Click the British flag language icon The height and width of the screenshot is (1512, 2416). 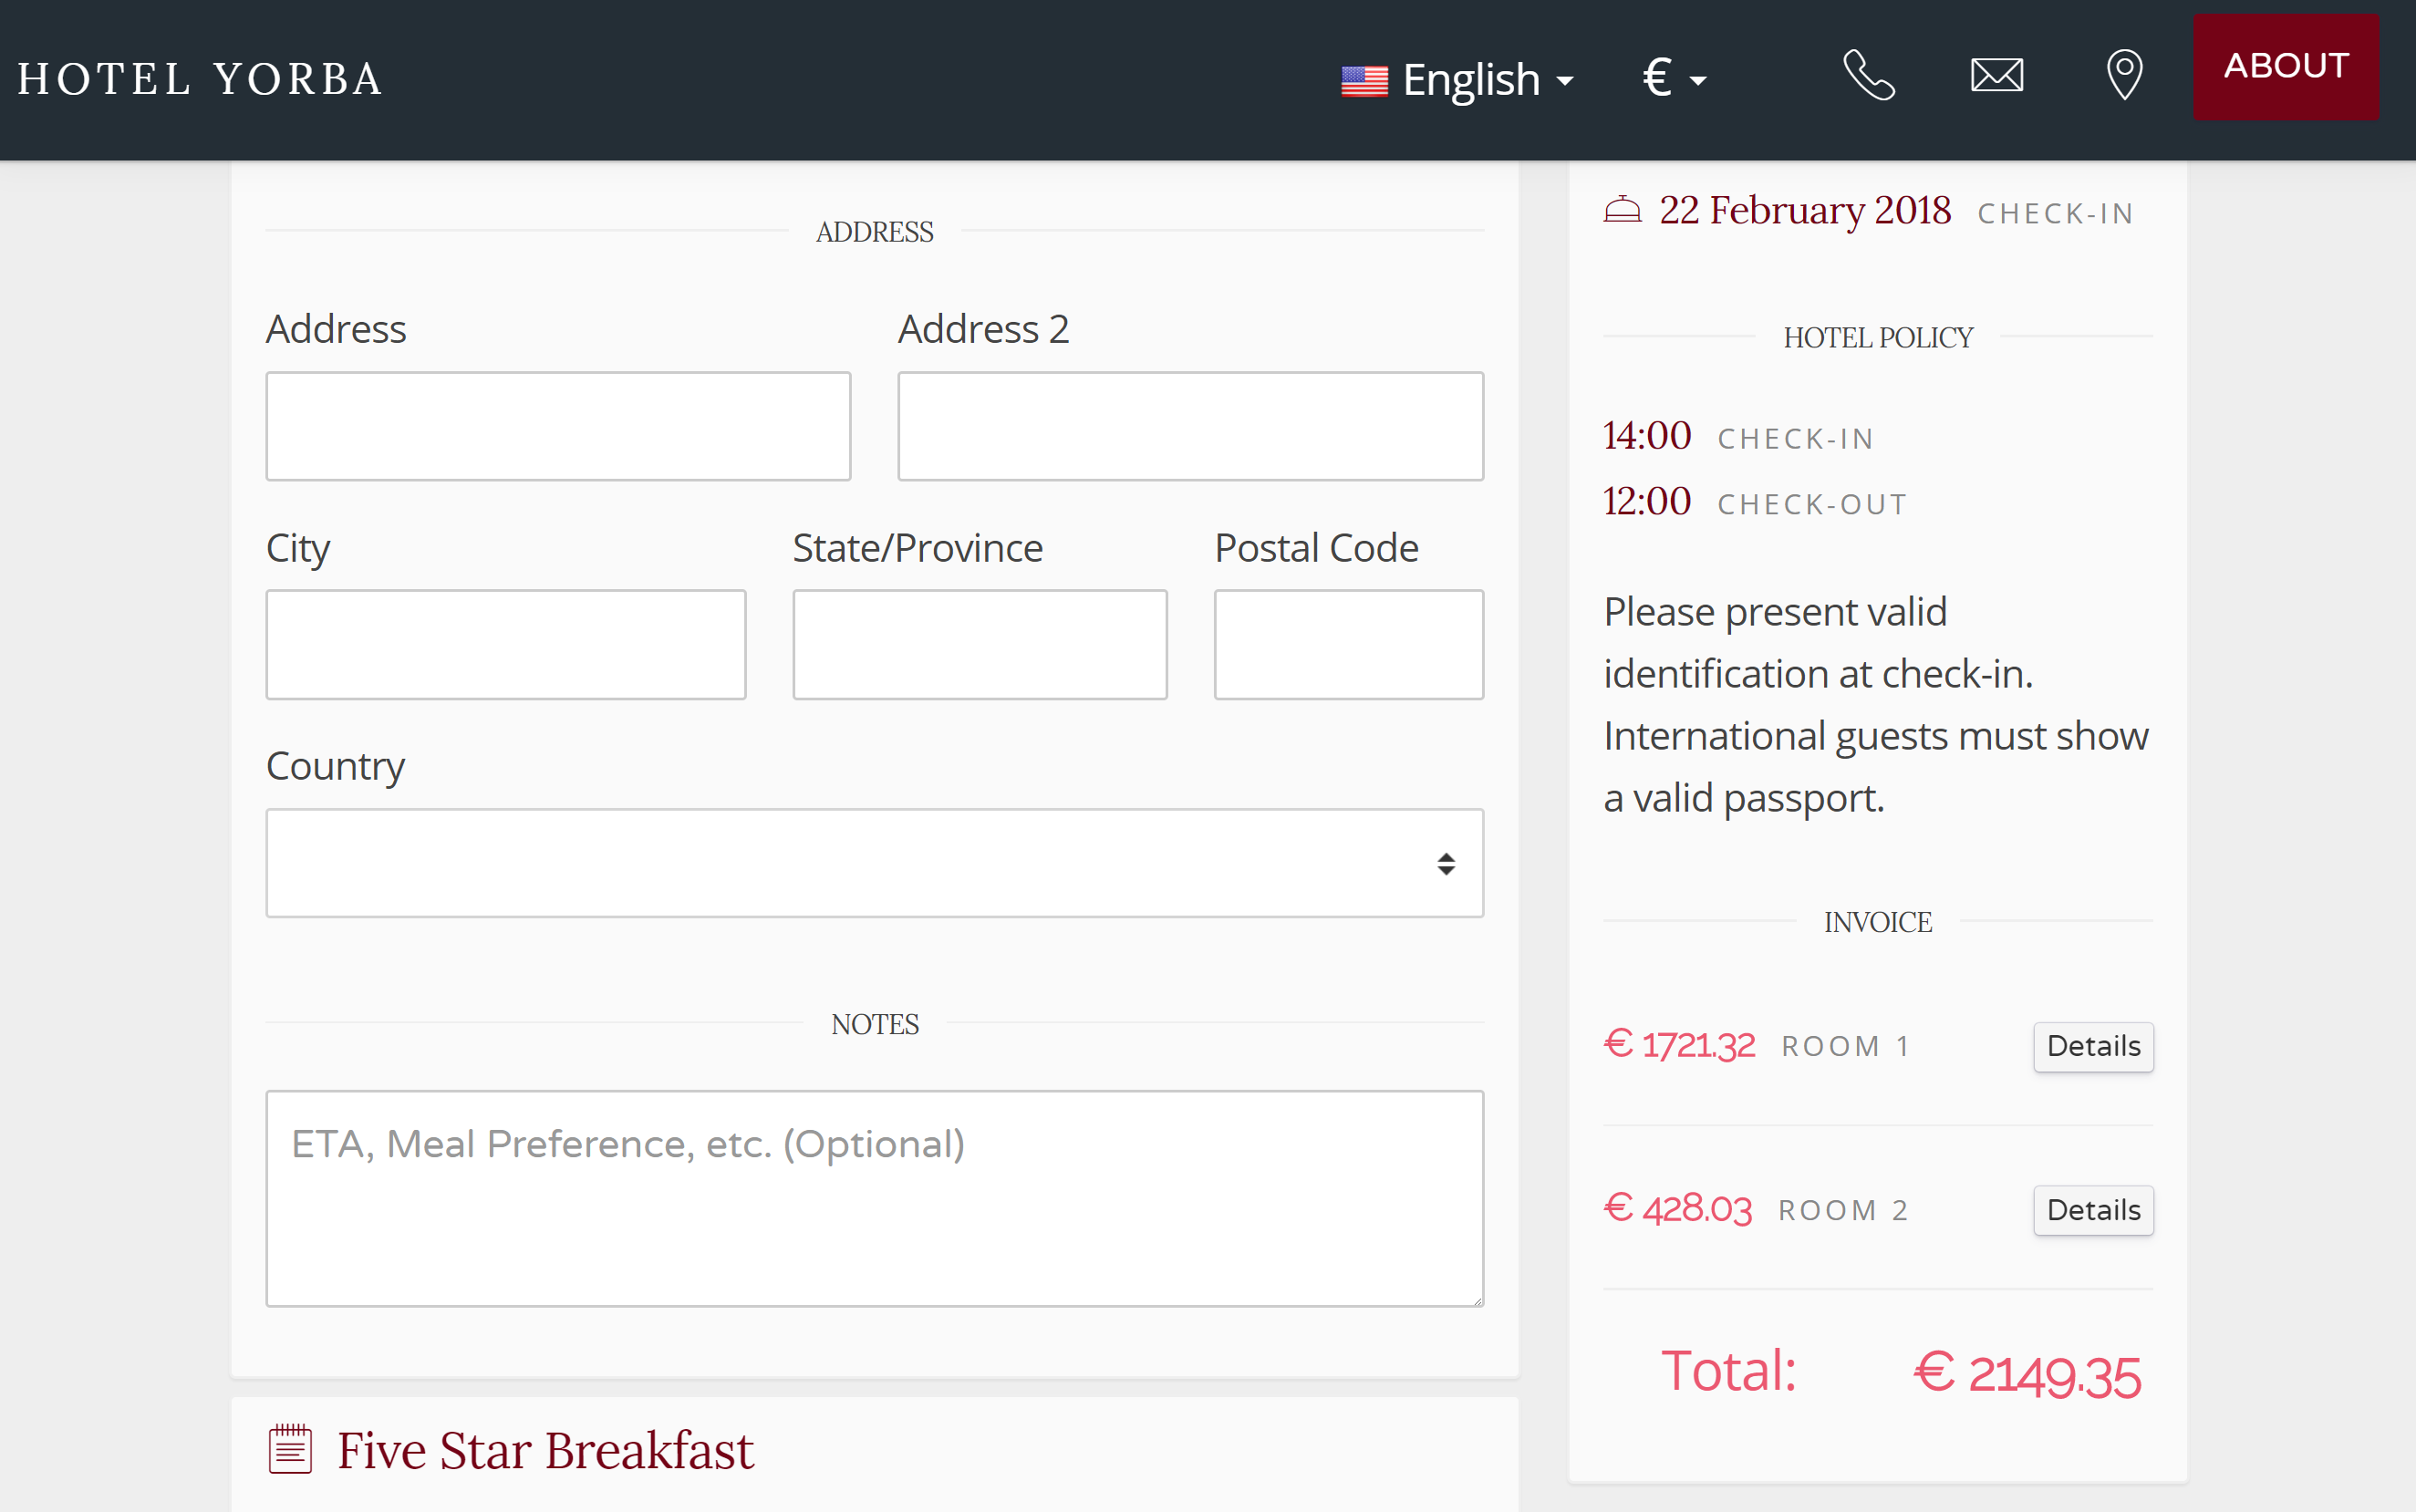click(1364, 73)
